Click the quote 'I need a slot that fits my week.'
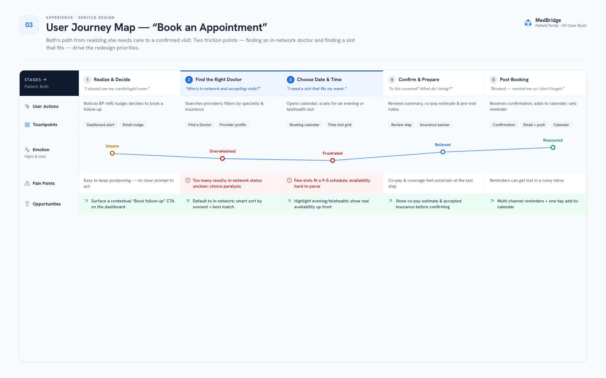Viewport: 606px width, 378px height. [x=317, y=89]
